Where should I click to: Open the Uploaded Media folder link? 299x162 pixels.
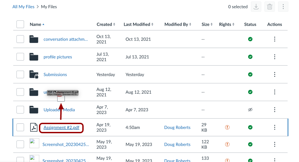(x=59, y=110)
